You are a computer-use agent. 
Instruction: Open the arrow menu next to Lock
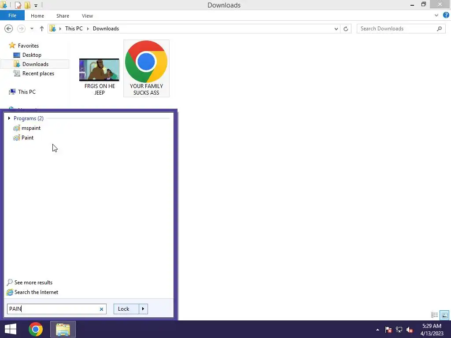pos(143,309)
